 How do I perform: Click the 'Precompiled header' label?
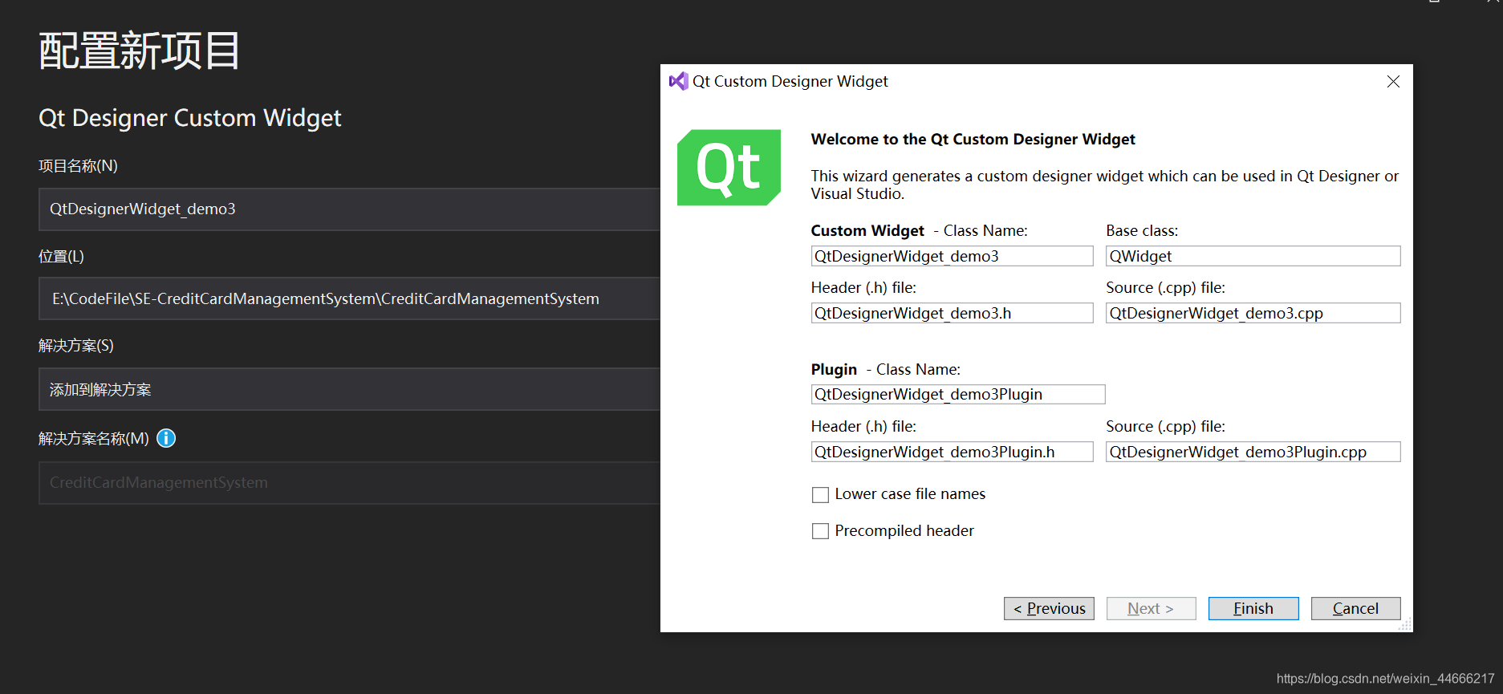pos(904,530)
